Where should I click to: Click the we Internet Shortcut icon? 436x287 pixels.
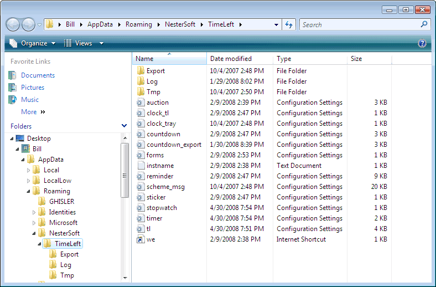(x=141, y=239)
